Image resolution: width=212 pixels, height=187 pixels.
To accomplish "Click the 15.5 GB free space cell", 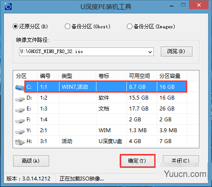I will point(139,98).
